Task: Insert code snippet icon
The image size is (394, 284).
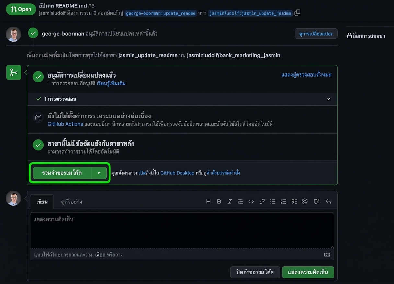Action: [x=251, y=202]
